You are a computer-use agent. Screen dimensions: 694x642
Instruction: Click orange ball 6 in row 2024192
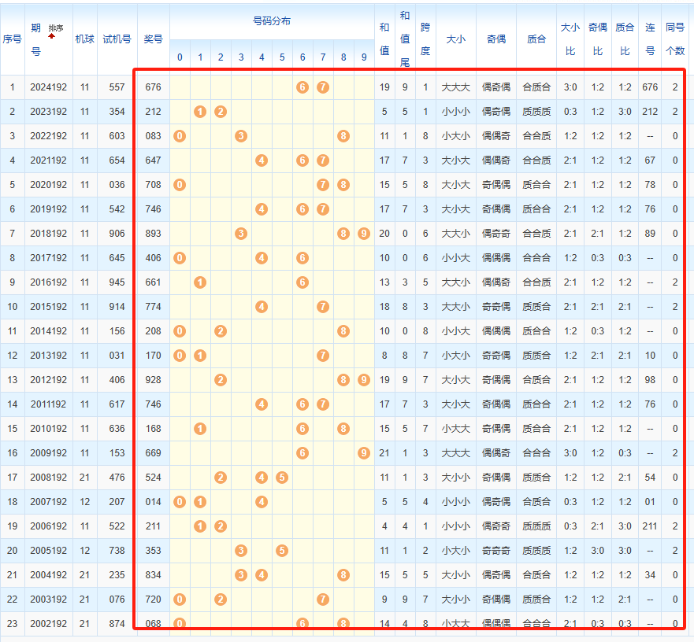pyautogui.click(x=302, y=87)
